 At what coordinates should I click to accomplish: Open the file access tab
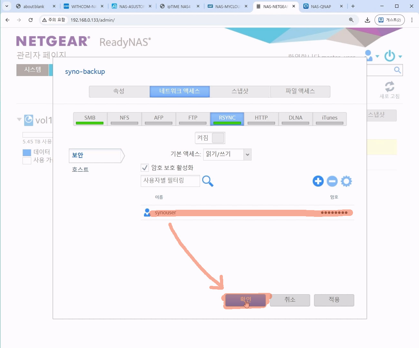click(x=300, y=91)
